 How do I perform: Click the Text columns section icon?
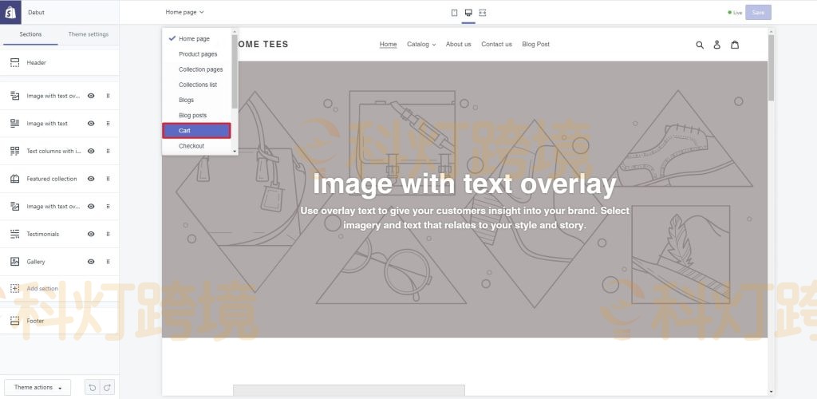pyautogui.click(x=14, y=151)
